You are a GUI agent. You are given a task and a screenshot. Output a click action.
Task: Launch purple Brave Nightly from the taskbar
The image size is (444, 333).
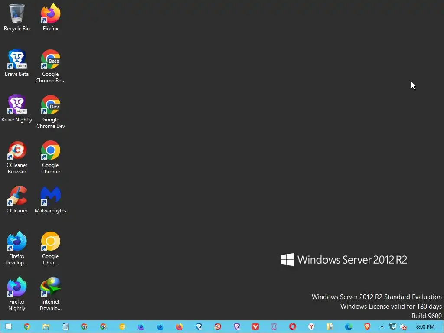click(237, 327)
